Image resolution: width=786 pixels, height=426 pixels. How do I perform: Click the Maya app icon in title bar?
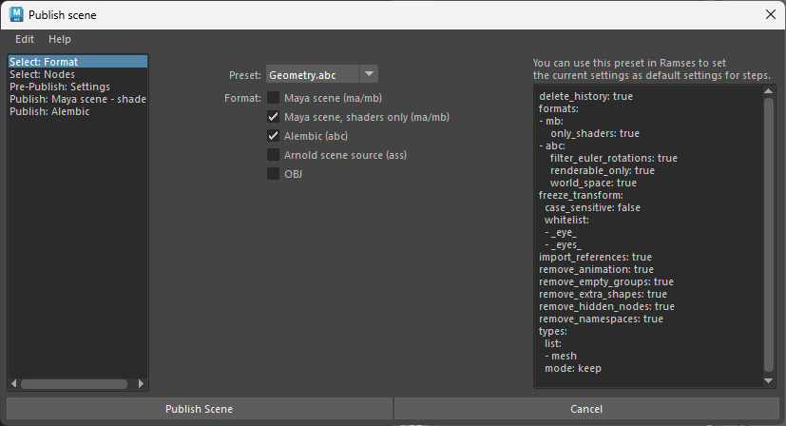click(16, 14)
